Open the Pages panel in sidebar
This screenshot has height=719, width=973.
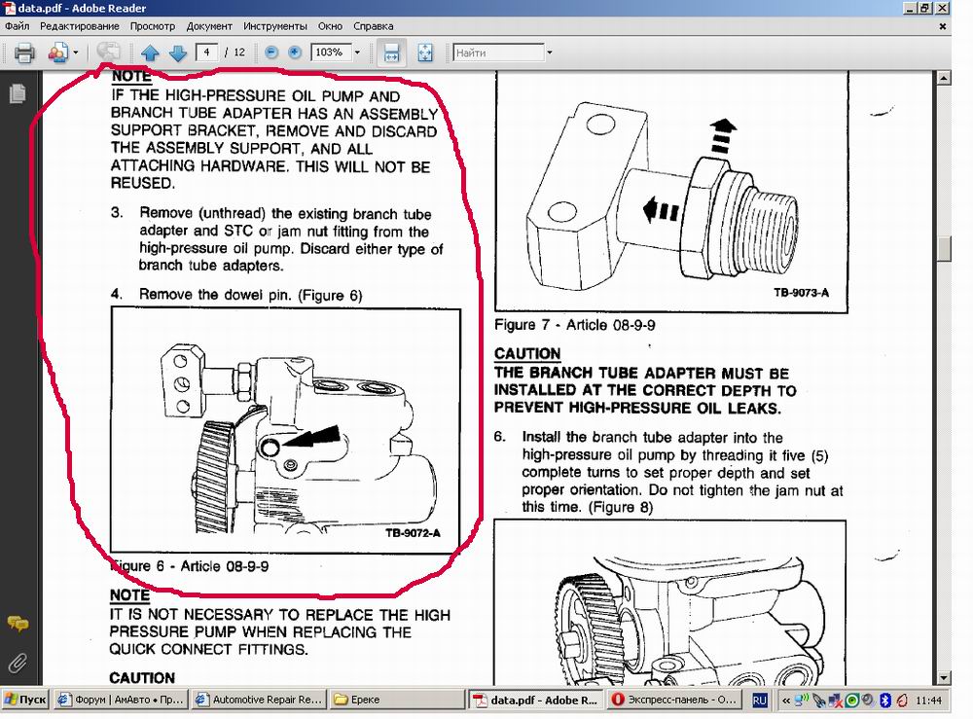pyautogui.click(x=17, y=94)
